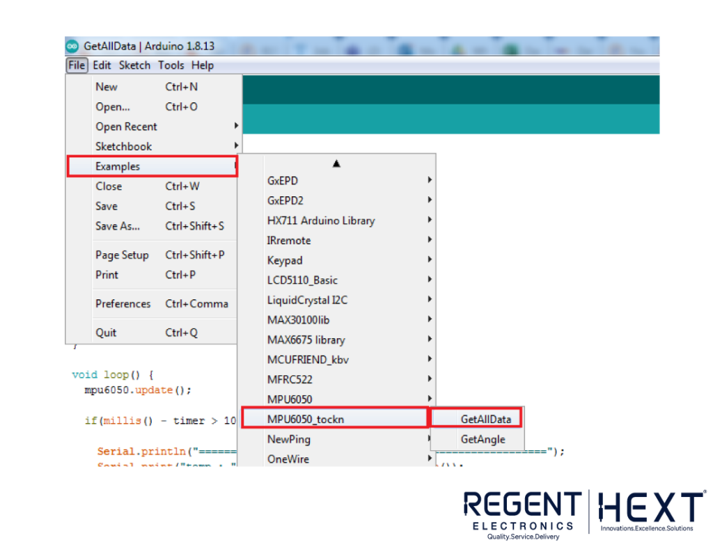The height and width of the screenshot is (554, 713).
Task: Expand Sketchbook submenu
Action: pos(152,146)
